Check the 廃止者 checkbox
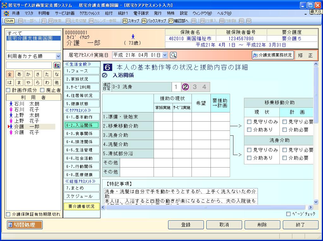 42,90
